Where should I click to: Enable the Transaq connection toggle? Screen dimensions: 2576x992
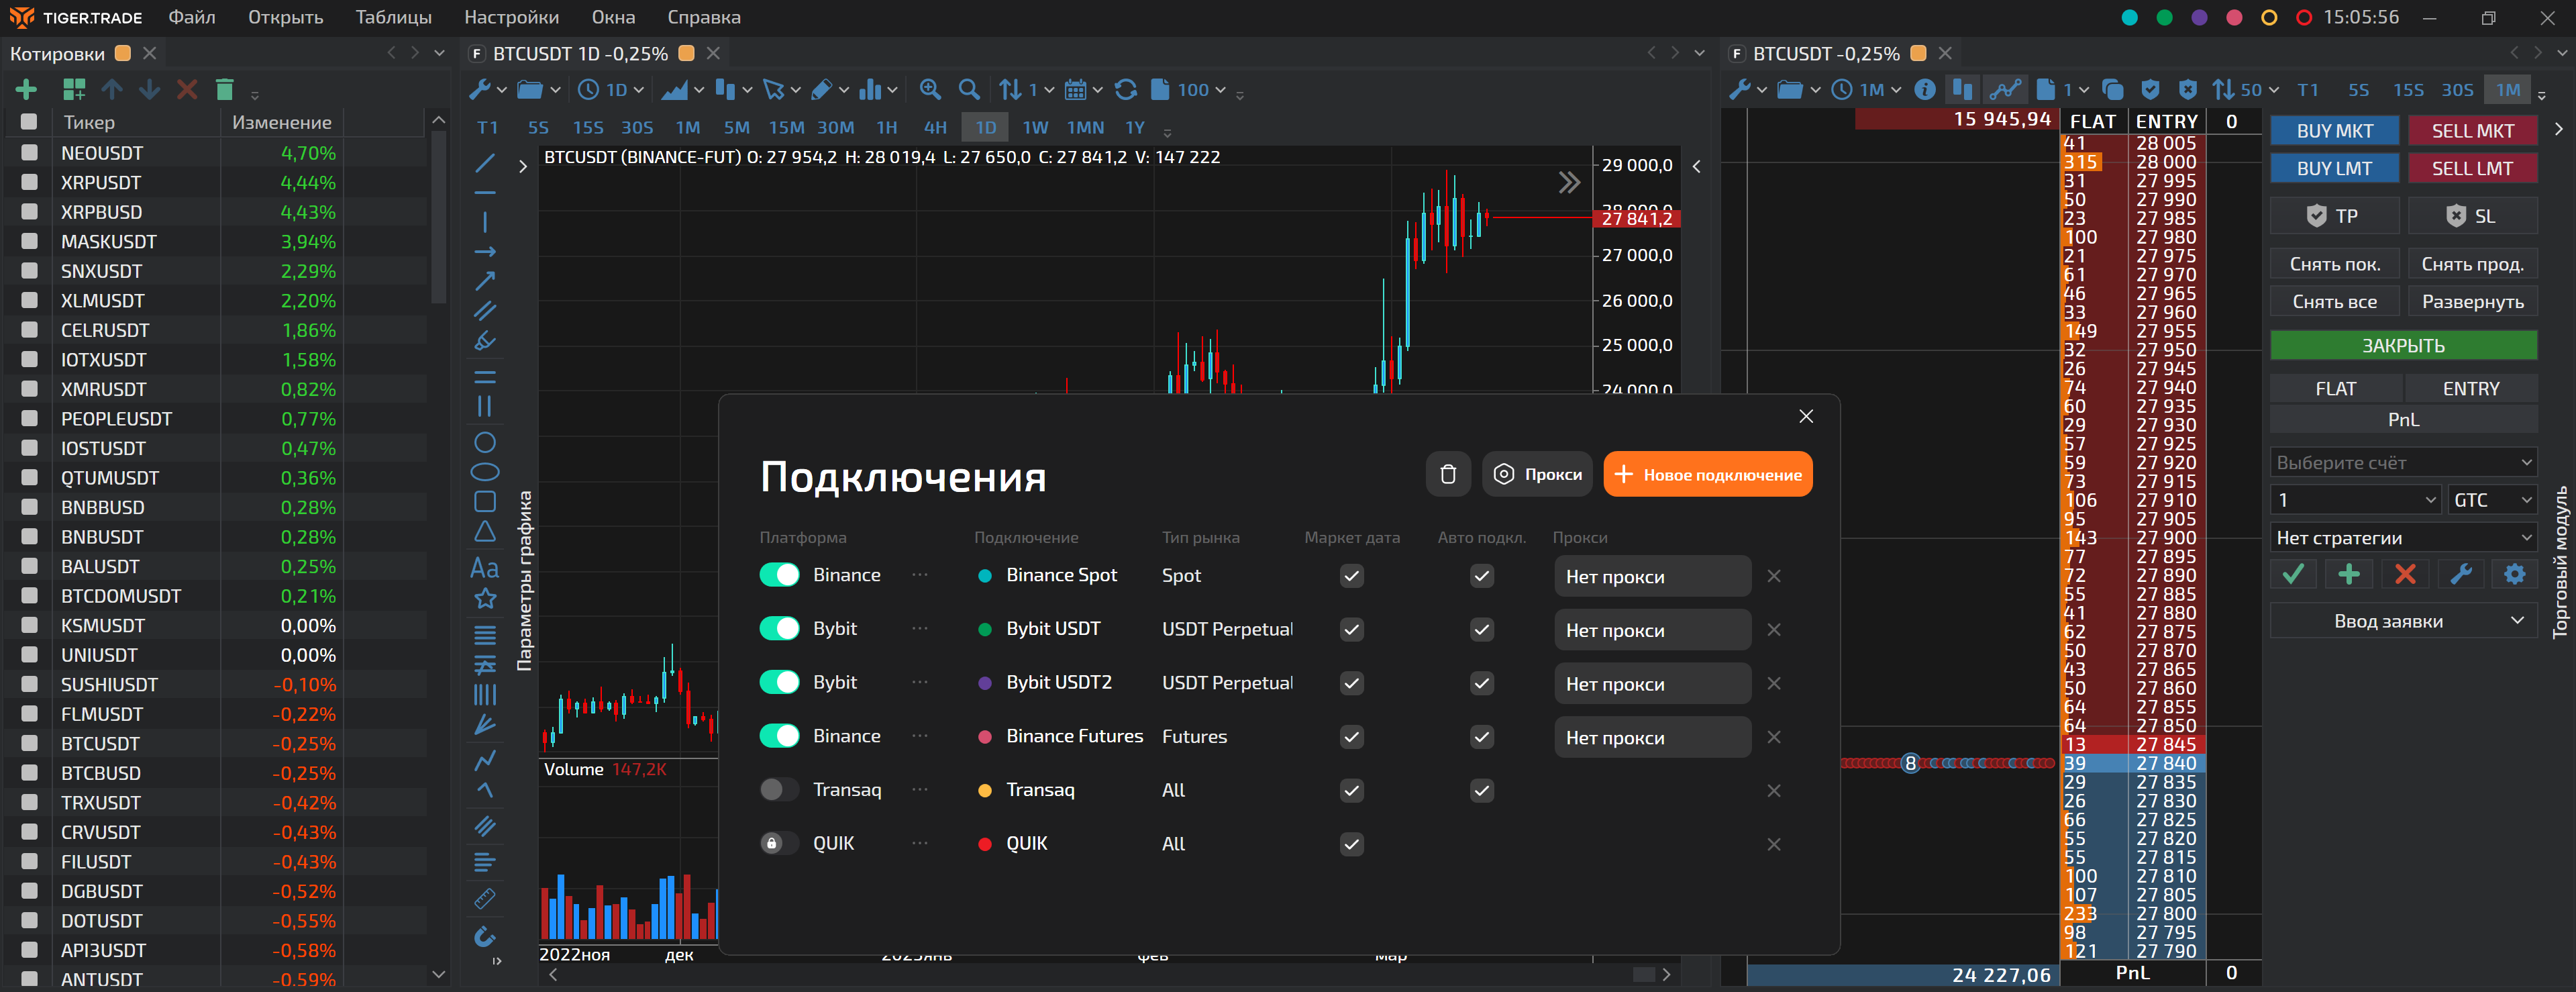779,790
